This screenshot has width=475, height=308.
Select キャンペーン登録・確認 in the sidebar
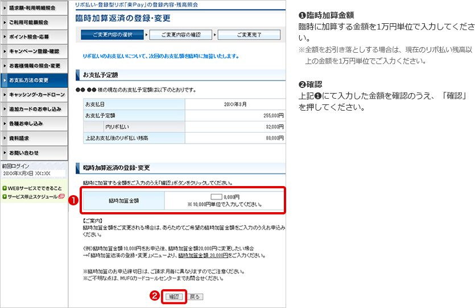34,51
